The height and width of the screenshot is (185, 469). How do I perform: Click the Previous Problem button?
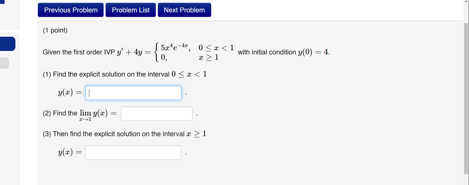(70, 10)
